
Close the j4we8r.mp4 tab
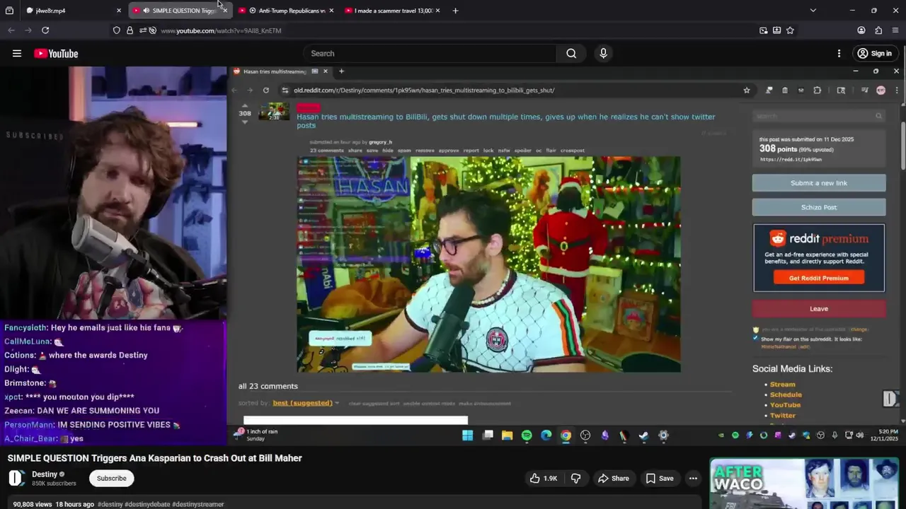(x=119, y=11)
